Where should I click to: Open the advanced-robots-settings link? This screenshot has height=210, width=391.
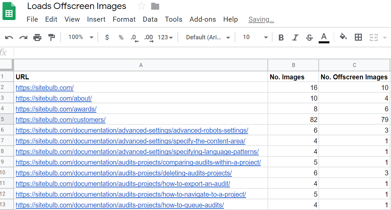(132, 130)
